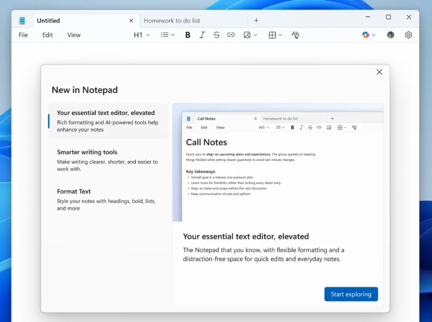Click the Start exploring button
Viewport: 432px width, 322px height.
tap(351, 294)
